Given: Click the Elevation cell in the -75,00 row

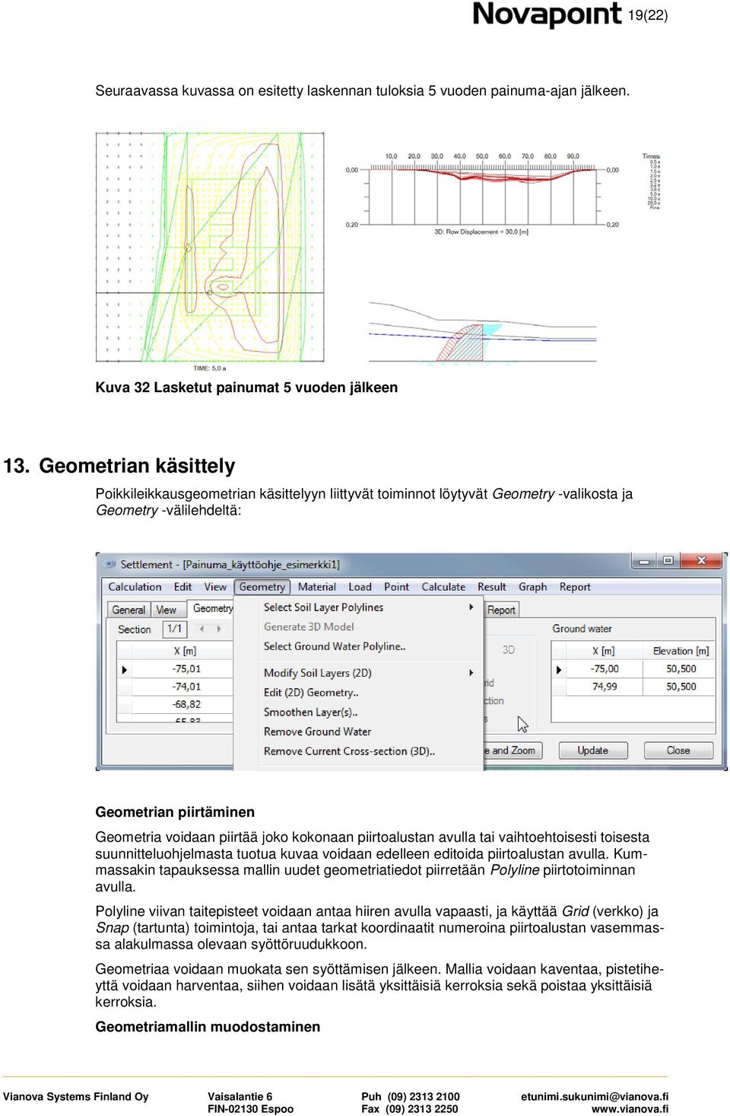Looking at the screenshot, I should (678, 669).
